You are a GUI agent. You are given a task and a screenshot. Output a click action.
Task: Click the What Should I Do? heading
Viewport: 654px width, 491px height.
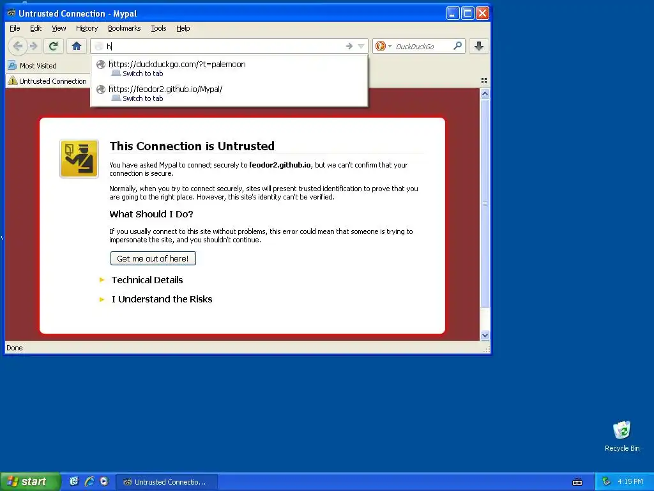(151, 214)
